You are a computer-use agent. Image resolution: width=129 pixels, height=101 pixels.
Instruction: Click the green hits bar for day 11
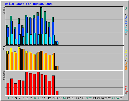point(45,16)
